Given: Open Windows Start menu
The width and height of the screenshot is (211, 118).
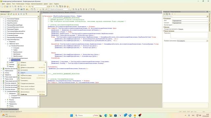Looking at the screenshot, I should 72,115.
